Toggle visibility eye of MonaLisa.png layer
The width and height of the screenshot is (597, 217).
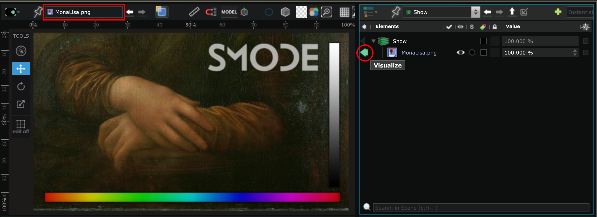[x=460, y=53]
